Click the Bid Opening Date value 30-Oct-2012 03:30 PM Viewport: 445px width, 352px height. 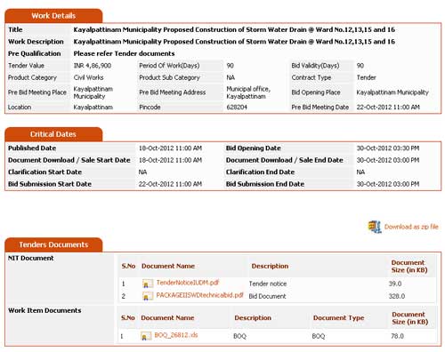pyautogui.click(x=388, y=148)
